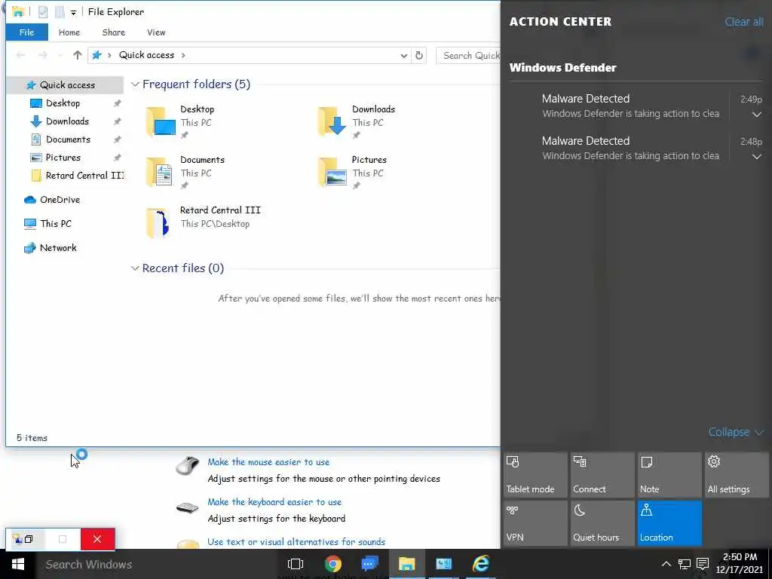
Task: Open the Control Panel taskbar window icon
Action: point(443,564)
